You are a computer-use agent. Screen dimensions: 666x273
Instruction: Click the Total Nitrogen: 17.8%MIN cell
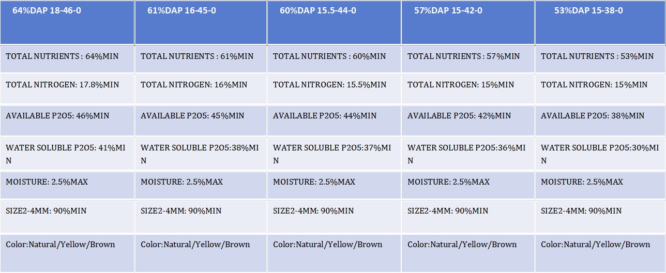point(67,89)
